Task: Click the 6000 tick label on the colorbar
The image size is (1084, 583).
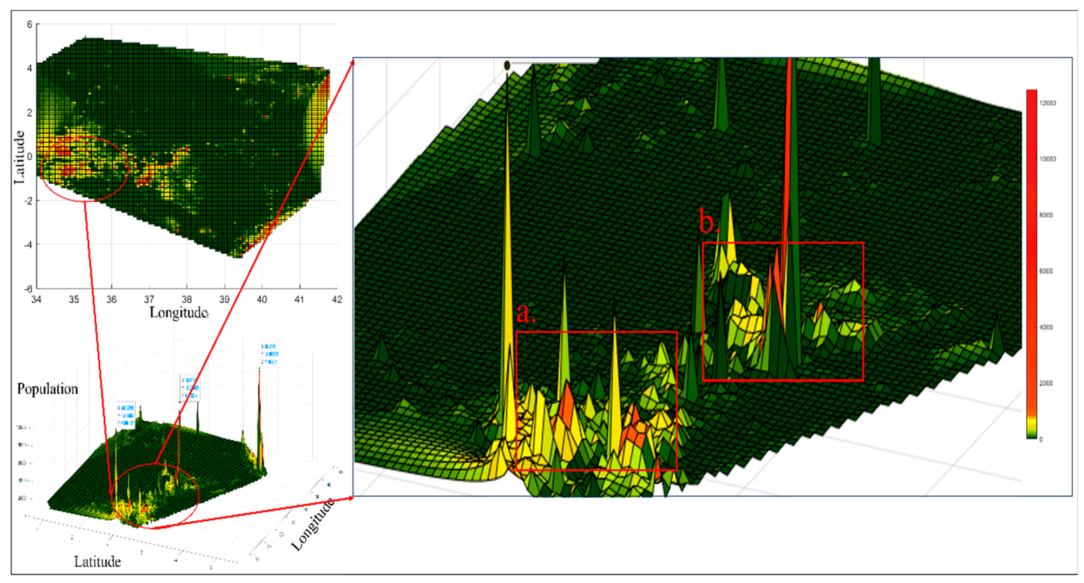Action: pos(1046,271)
